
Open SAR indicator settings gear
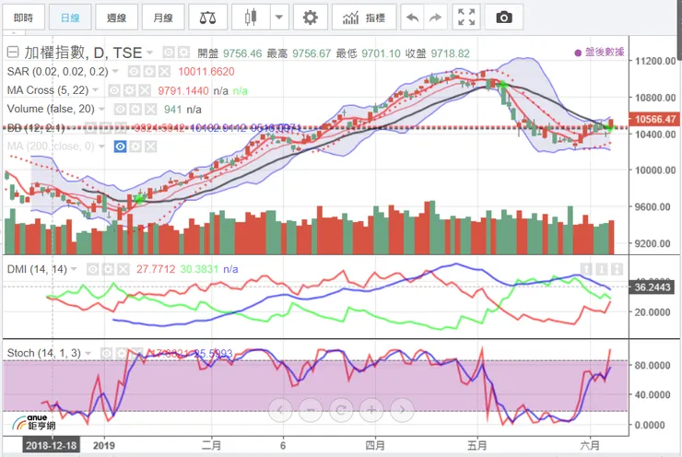coord(149,71)
